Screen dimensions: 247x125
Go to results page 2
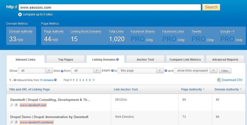[77, 80]
